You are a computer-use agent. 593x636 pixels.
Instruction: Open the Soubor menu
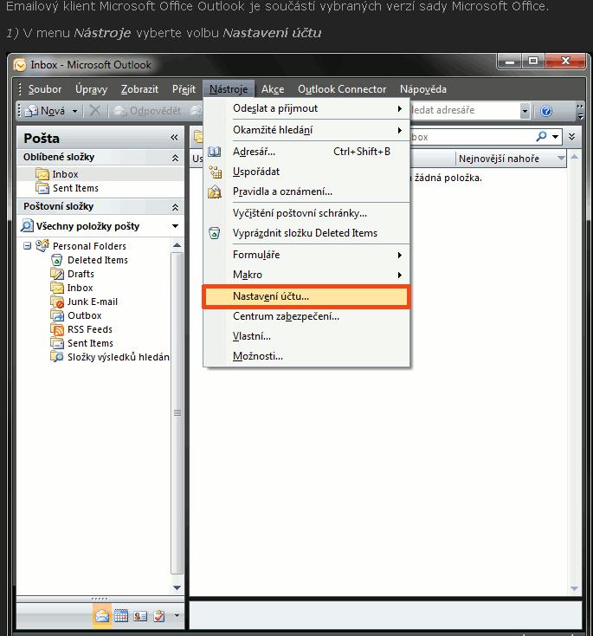click(x=45, y=89)
